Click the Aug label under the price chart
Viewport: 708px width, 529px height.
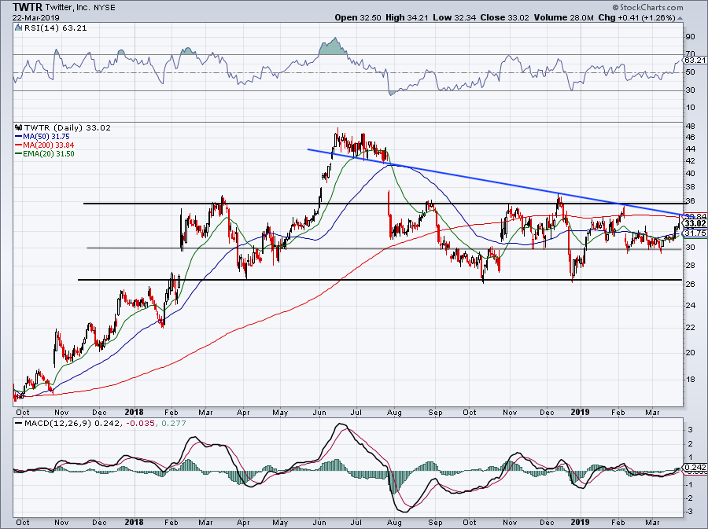coord(394,413)
